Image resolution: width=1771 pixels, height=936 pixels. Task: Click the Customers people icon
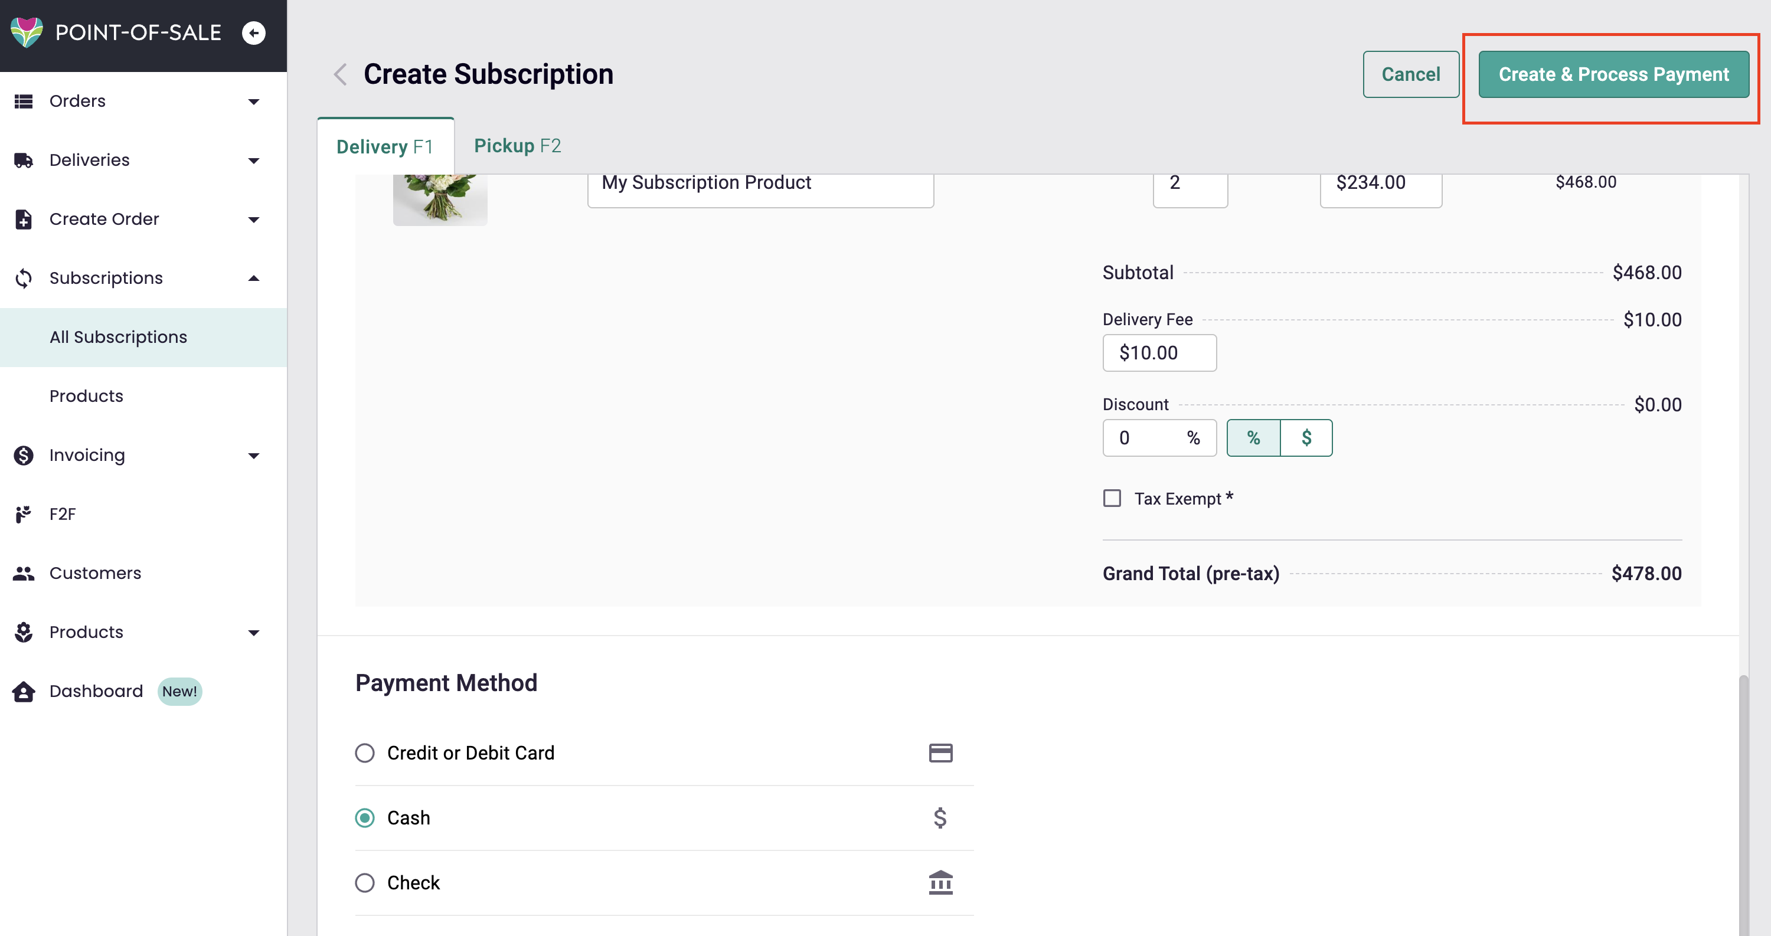(24, 573)
